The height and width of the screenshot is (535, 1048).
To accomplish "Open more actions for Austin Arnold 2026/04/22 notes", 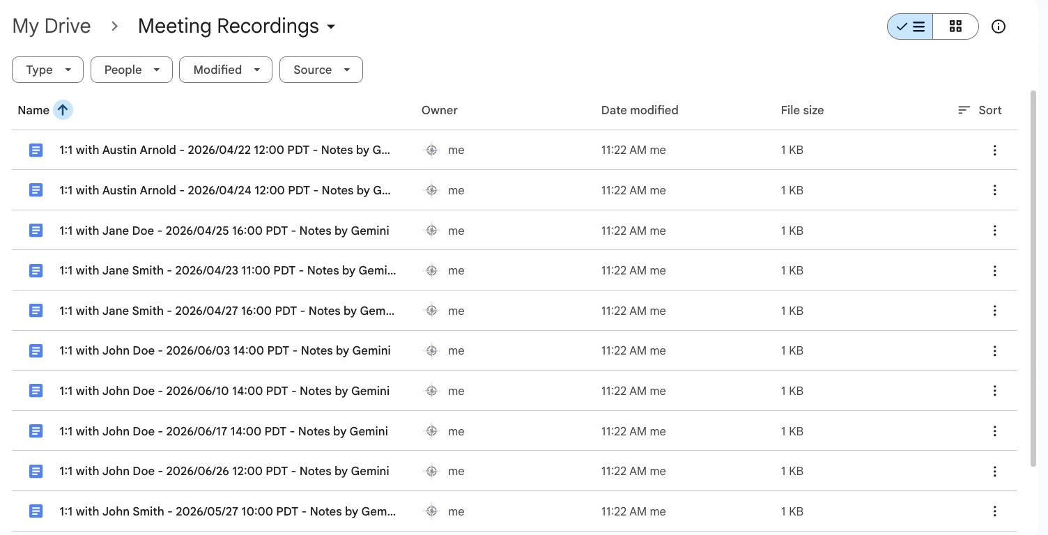I will [994, 150].
